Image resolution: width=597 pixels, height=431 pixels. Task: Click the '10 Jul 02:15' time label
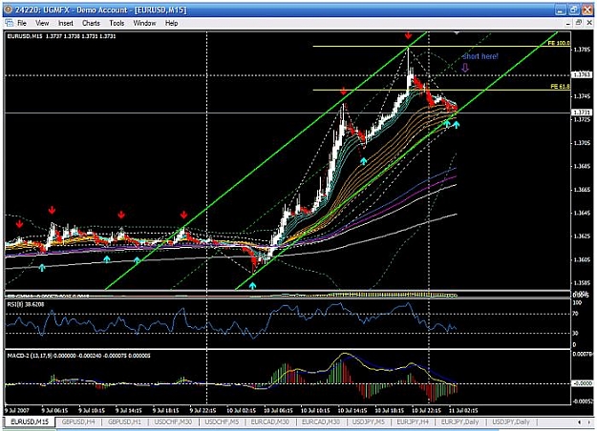click(242, 410)
